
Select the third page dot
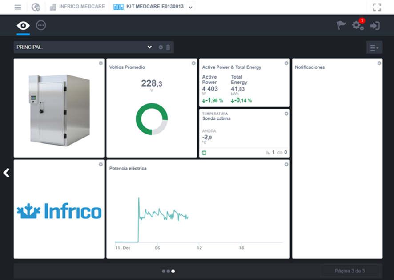(173, 271)
